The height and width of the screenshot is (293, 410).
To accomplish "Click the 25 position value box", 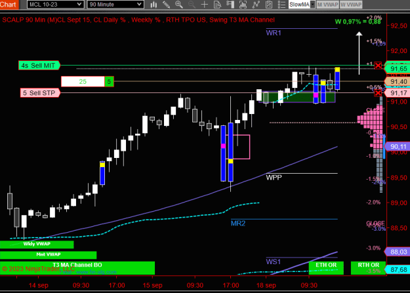I will 83,81.
